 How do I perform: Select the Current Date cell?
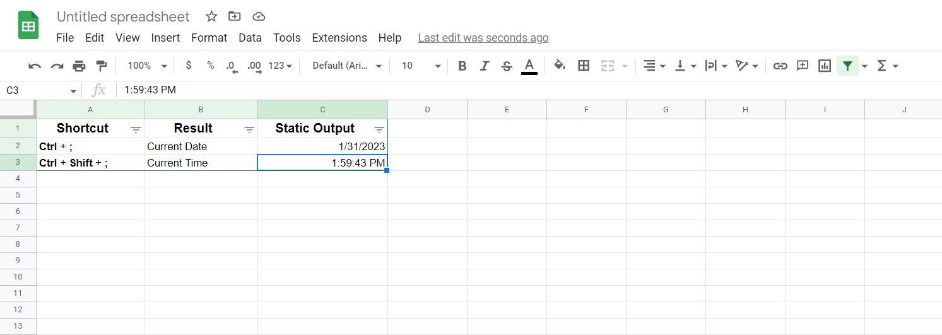coord(201,146)
